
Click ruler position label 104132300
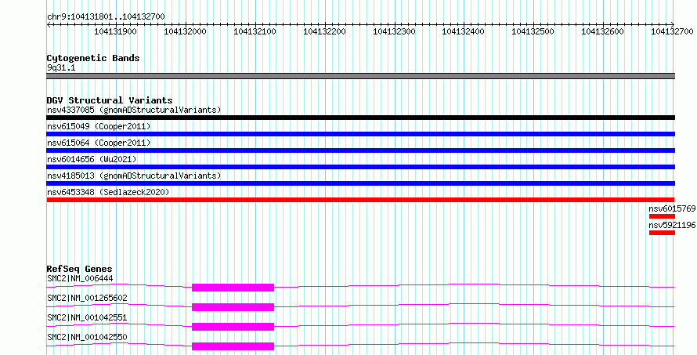click(x=394, y=31)
